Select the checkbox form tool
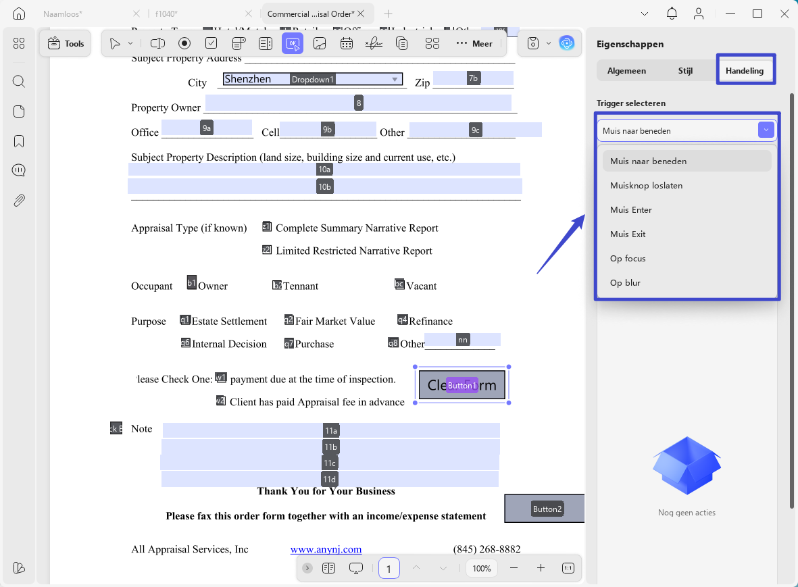The width and height of the screenshot is (798, 587). coord(211,44)
